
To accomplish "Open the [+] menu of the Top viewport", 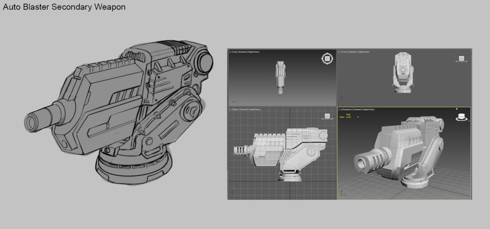I will pos(231,52).
